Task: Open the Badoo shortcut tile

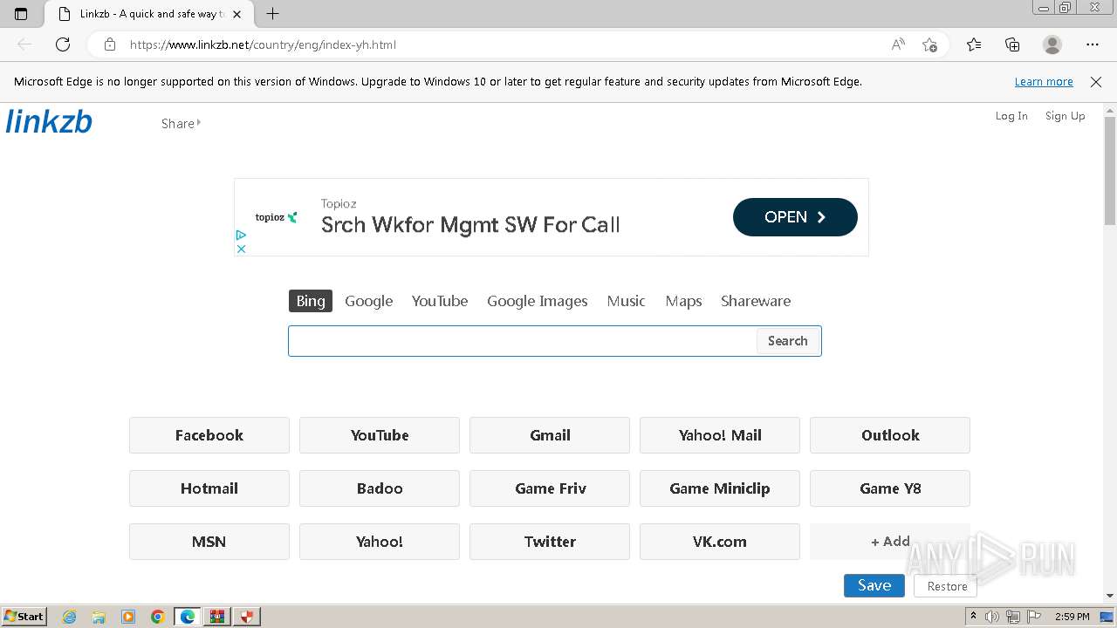Action: click(380, 488)
